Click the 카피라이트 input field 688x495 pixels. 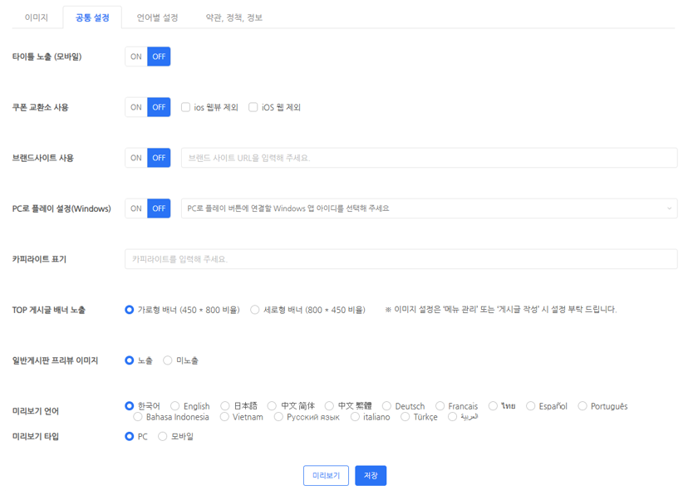(x=401, y=259)
